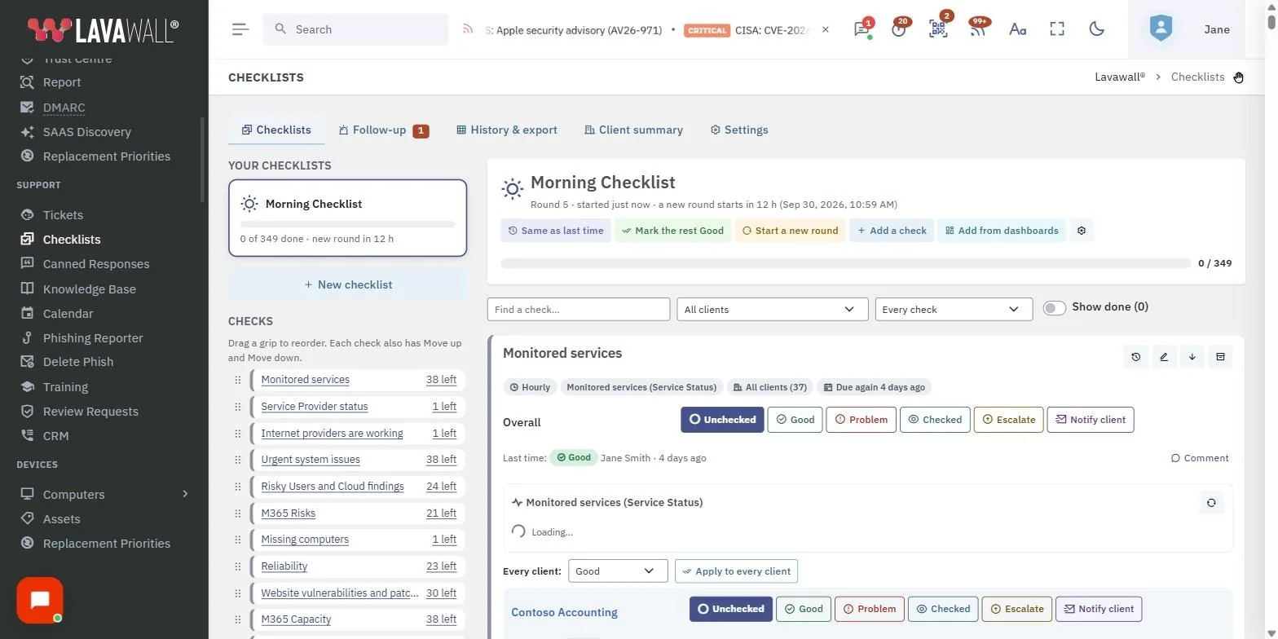Toggle the Show done switch
The width and height of the screenshot is (1278, 639).
click(x=1054, y=308)
